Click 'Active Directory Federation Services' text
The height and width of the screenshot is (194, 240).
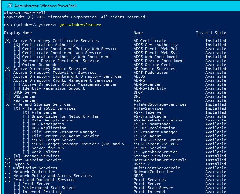click(55, 73)
